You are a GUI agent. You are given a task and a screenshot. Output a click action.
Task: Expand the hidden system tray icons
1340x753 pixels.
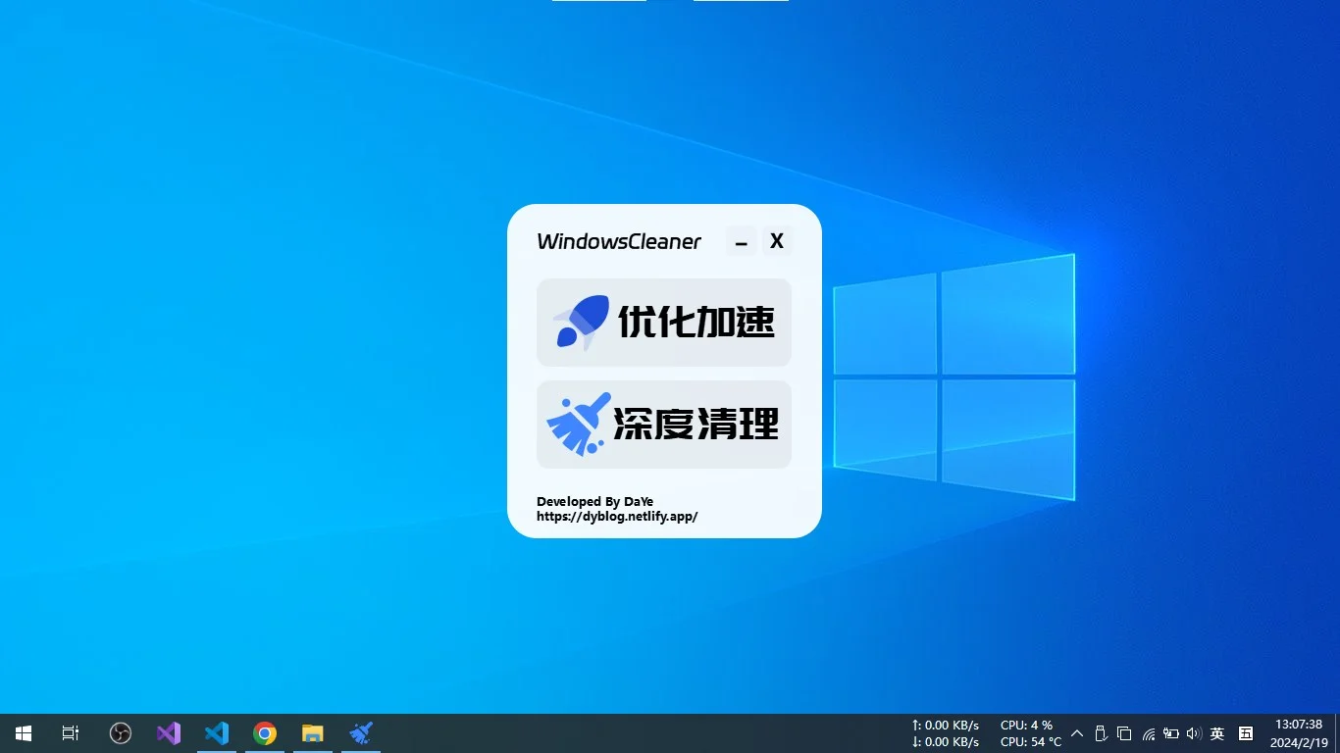[1077, 733]
